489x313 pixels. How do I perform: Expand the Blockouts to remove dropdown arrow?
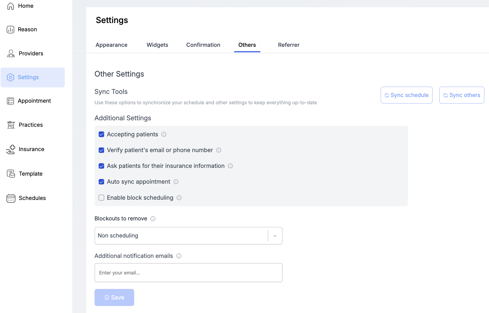[275, 236]
